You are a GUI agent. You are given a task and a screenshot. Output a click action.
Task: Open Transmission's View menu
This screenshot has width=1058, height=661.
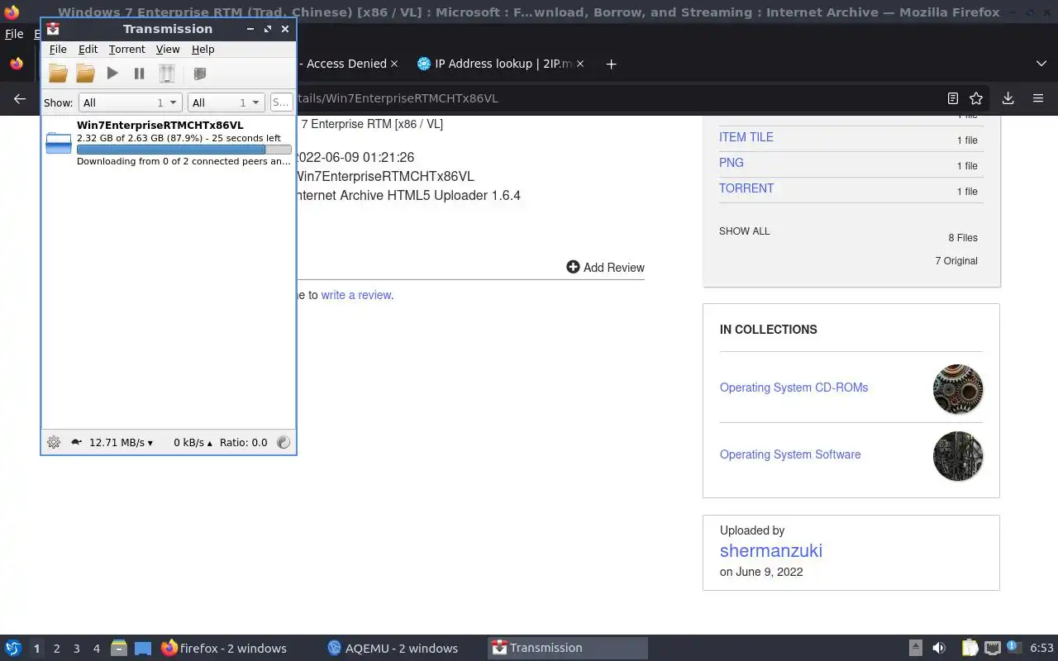168,50
